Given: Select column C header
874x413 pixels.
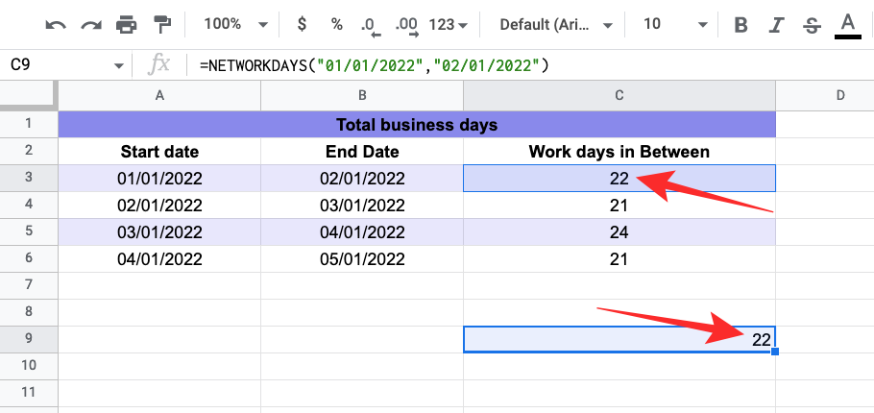Looking at the screenshot, I should 619,94.
